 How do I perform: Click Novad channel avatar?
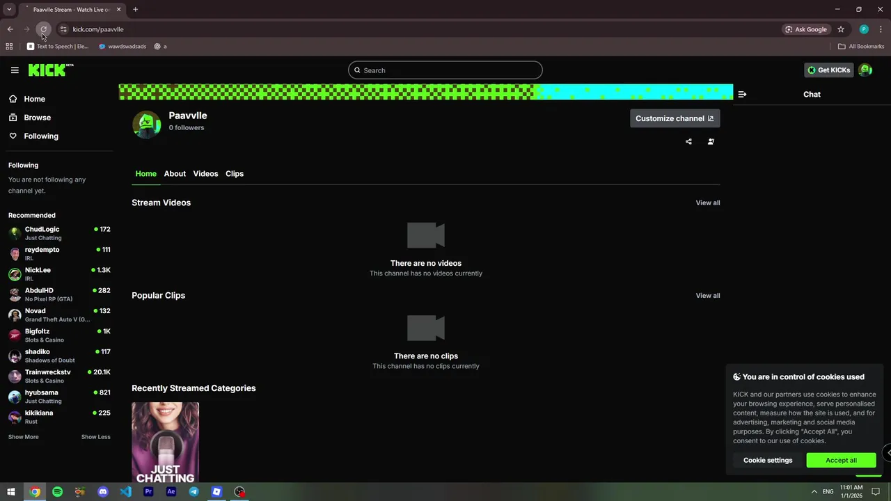(15, 315)
